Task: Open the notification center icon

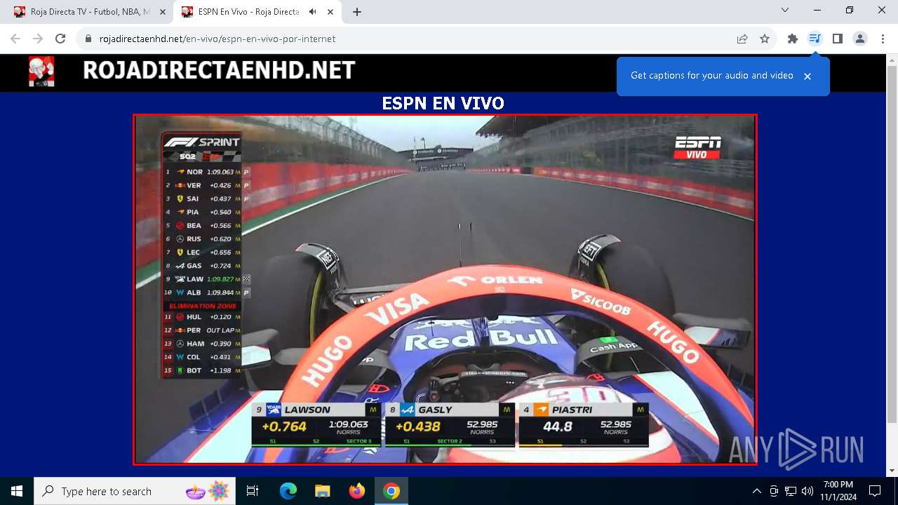Action: (x=875, y=491)
